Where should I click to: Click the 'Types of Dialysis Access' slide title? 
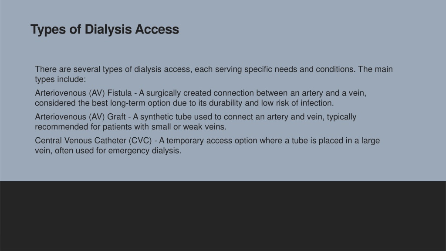[105, 30]
